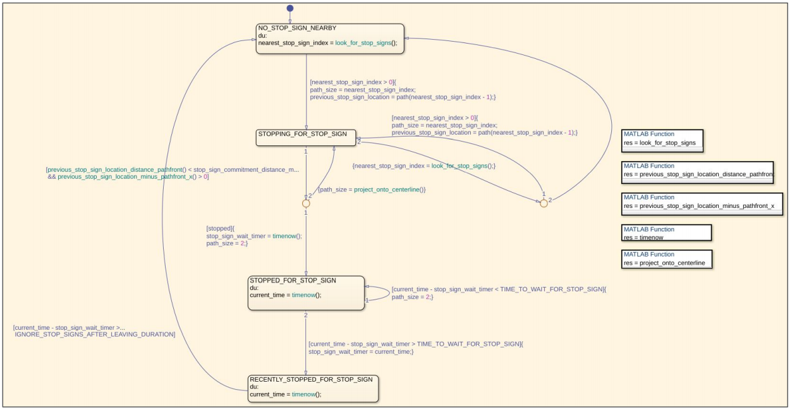Click the self-loop condition label with < TIME_TO_WAIT_FOR_STOP_SIGN
792x412 pixels.
[499, 293]
